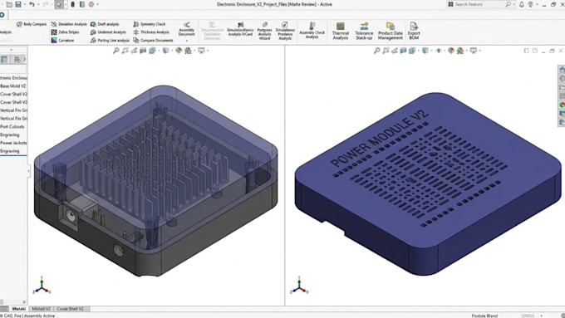This screenshot has width=565, height=318.
Task: Click Apply Scene icon in right viewport
Action: click(x=460, y=51)
